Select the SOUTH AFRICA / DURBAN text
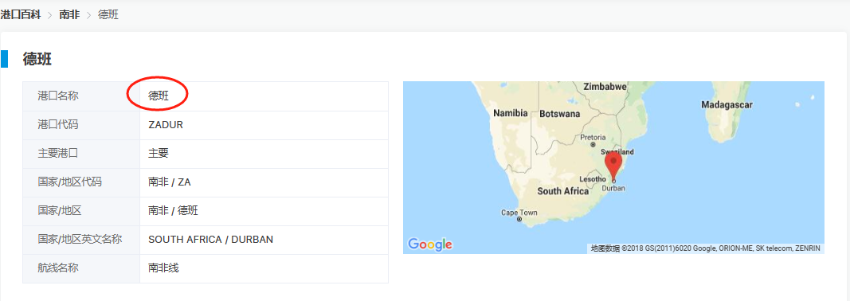Viewport: 850px width, 301px height. (x=210, y=239)
